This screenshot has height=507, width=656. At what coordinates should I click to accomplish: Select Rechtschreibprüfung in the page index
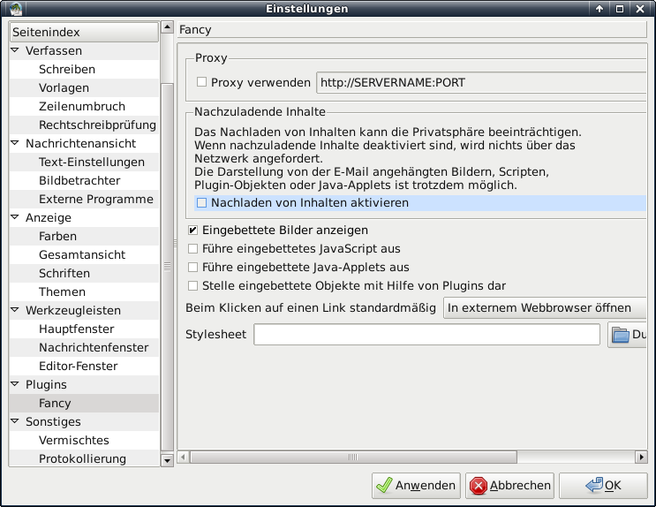click(97, 125)
